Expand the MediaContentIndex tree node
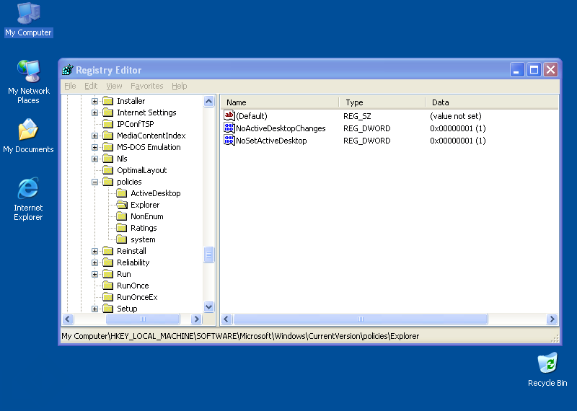Viewport: 577px width, 411px height. tap(95, 136)
